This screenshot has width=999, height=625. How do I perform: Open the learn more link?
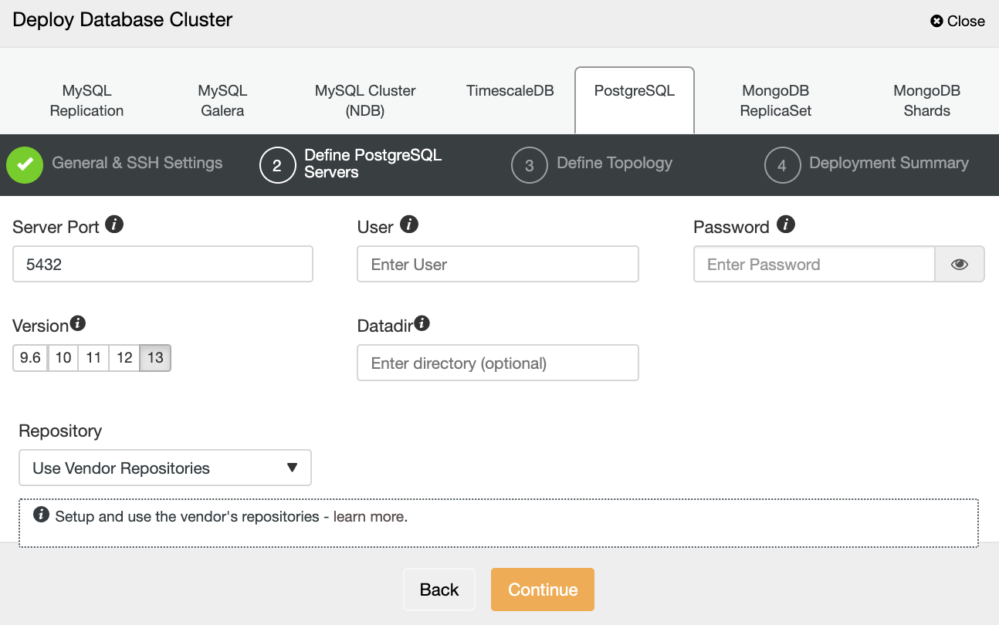370,516
